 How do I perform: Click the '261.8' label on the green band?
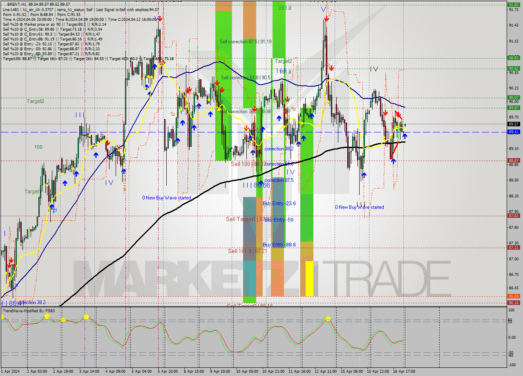pyautogui.click(x=285, y=8)
